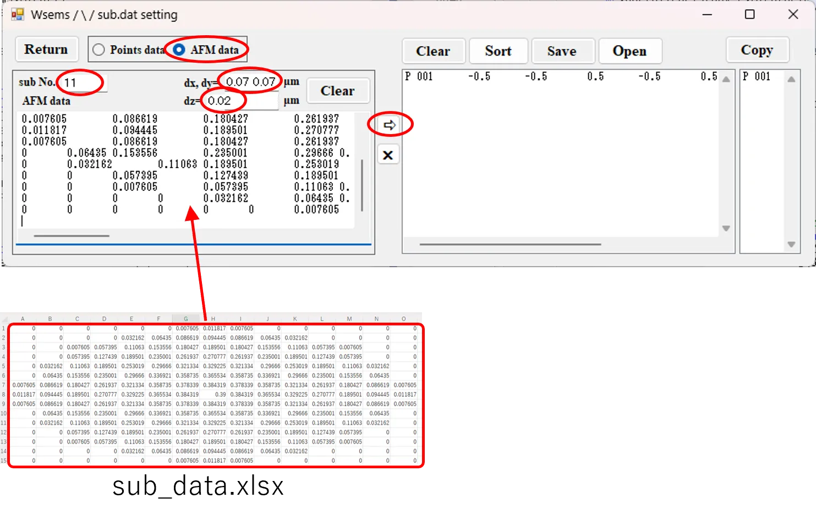Click the AFM data horizontal scrollbar

[72, 236]
